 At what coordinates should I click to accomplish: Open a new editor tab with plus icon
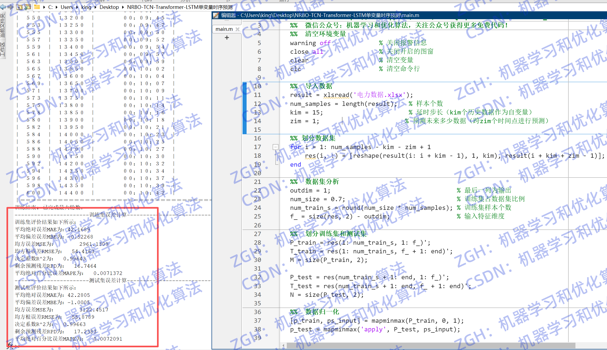pyautogui.click(x=227, y=38)
